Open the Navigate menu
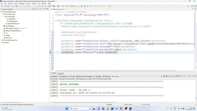Viewport: 197px width, 111px height. [22, 3]
